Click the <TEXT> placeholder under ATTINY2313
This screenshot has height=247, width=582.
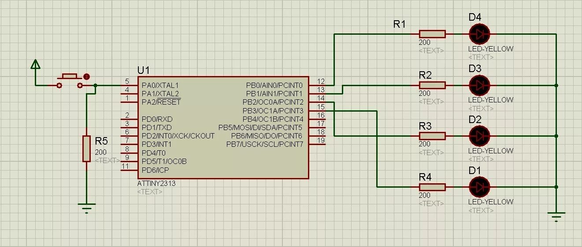(x=150, y=192)
